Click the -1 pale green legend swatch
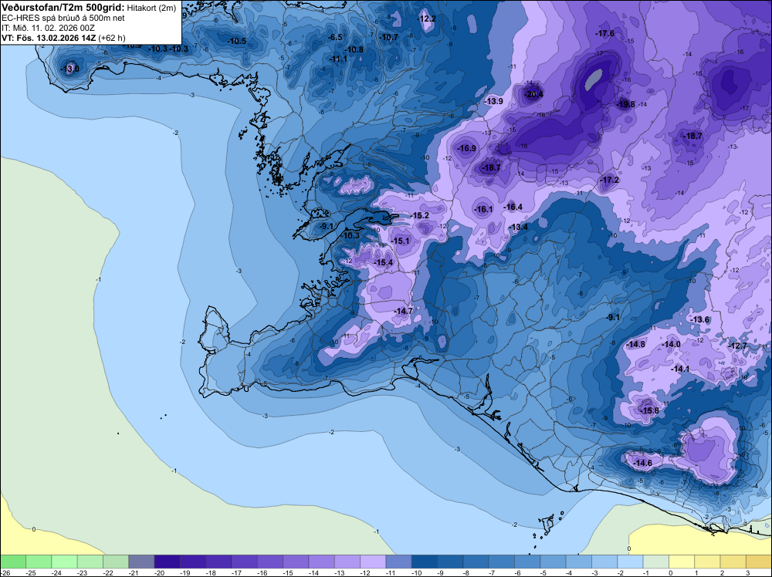 655,562
